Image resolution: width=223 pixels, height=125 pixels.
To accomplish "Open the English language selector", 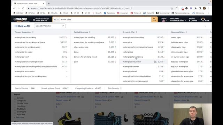I will [x=163, y=19].
